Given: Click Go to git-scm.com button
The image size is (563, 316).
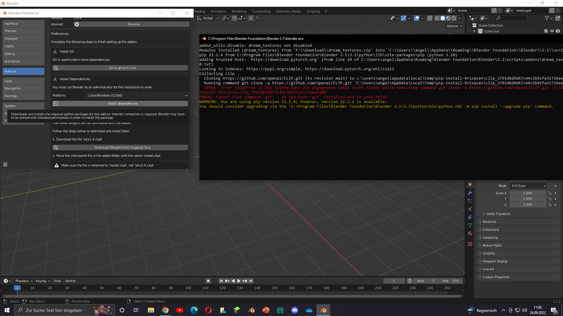Looking at the screenshot, I should tap(120, 68).
